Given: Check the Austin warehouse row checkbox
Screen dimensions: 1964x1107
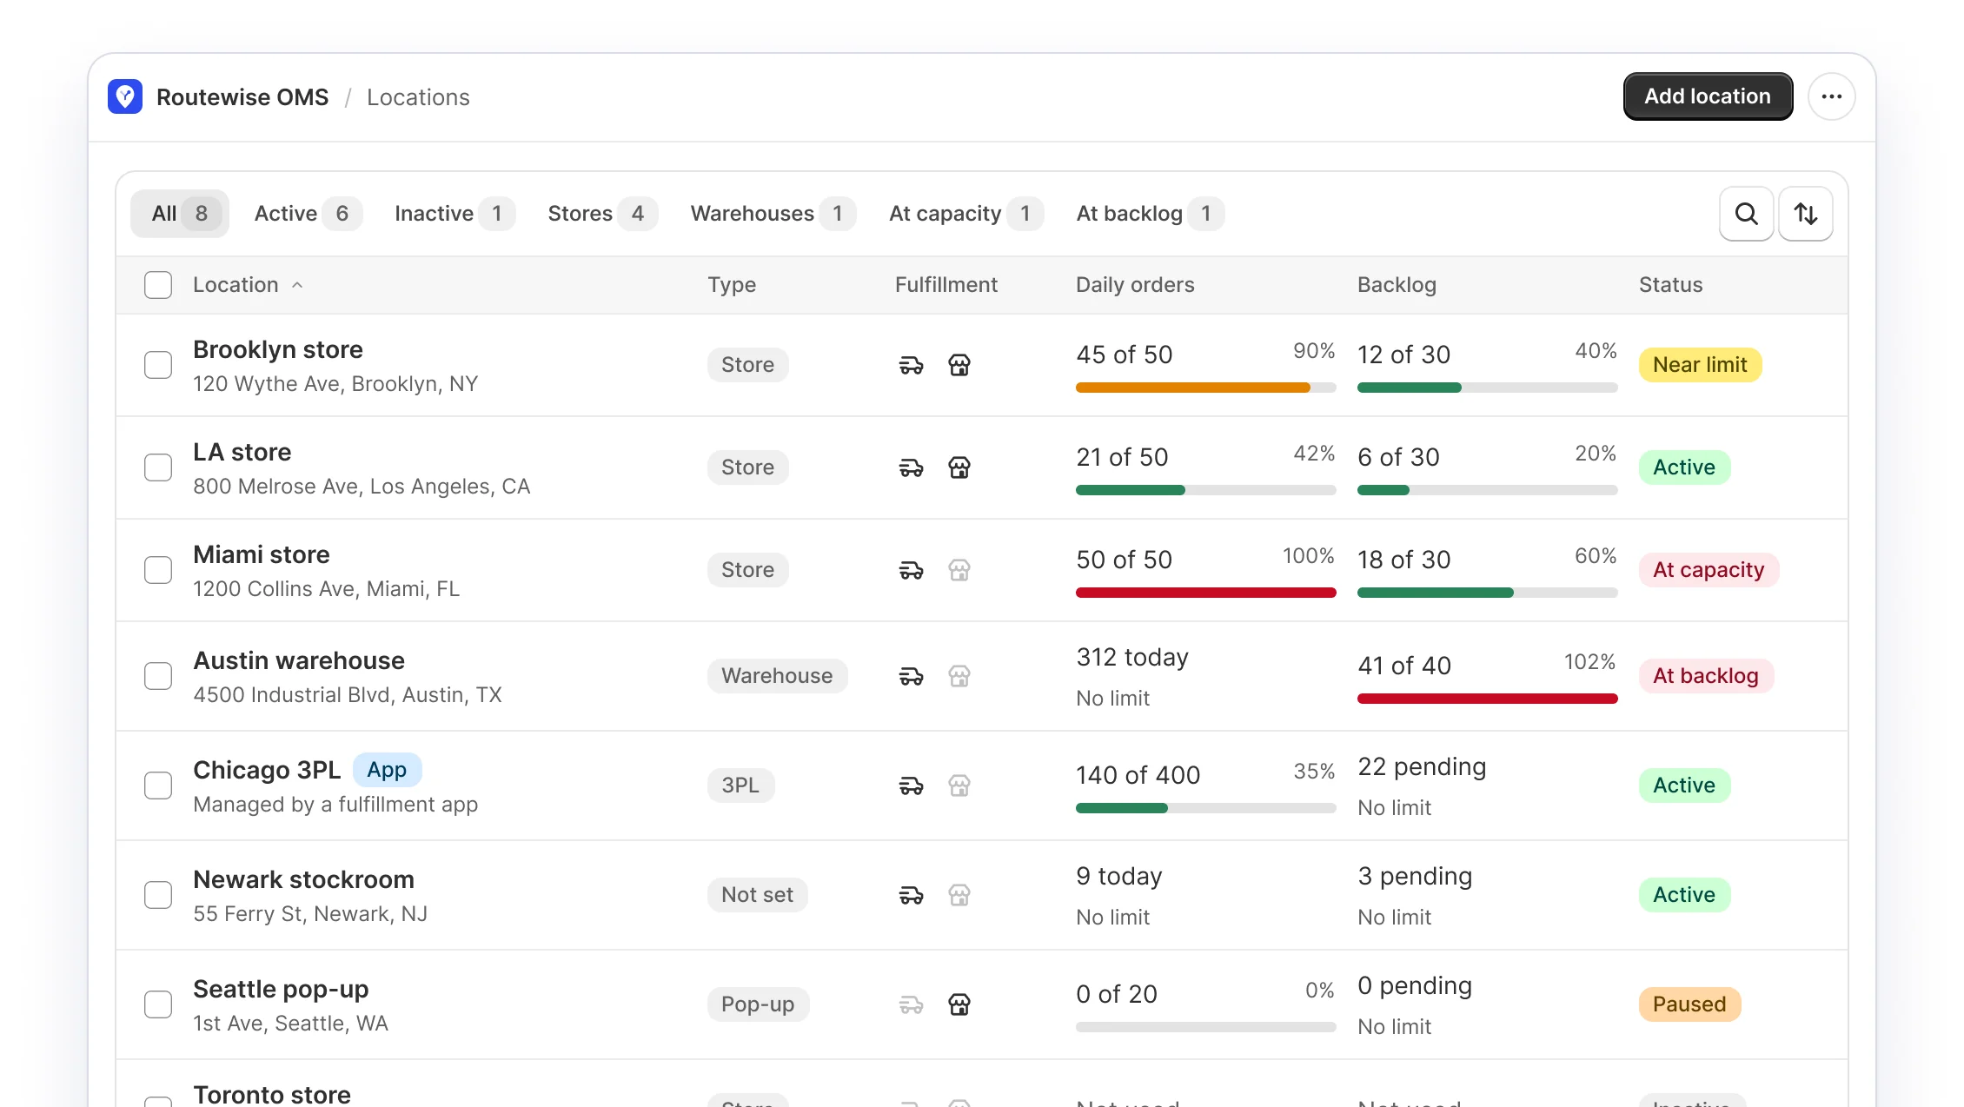Looking at the screenshot, I should [x=158, y=676].
